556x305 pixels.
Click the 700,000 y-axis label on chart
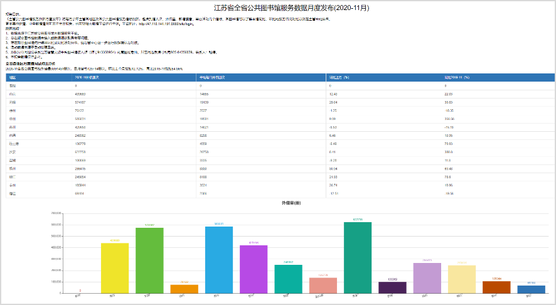point(56,213)
